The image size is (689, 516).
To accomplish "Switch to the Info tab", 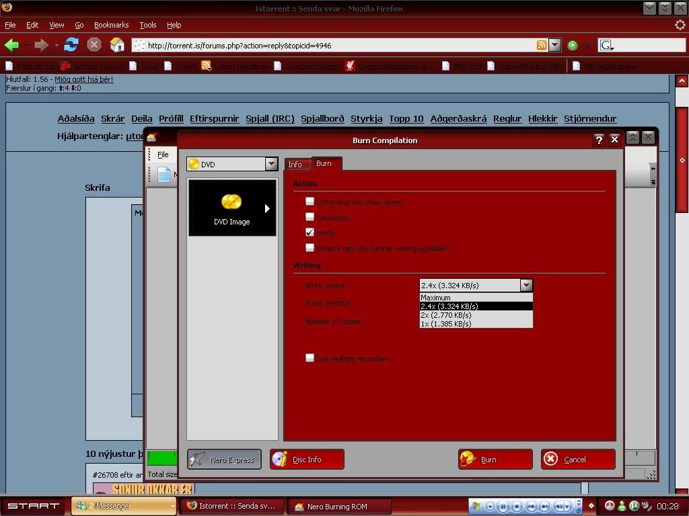I will coord(295,165).
